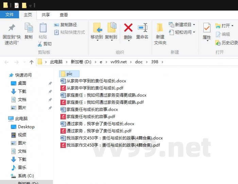This screenshot has height=184, width=238.
Task: Open pinned 图片 under Quick access
Action: click(x=18, y=108)
